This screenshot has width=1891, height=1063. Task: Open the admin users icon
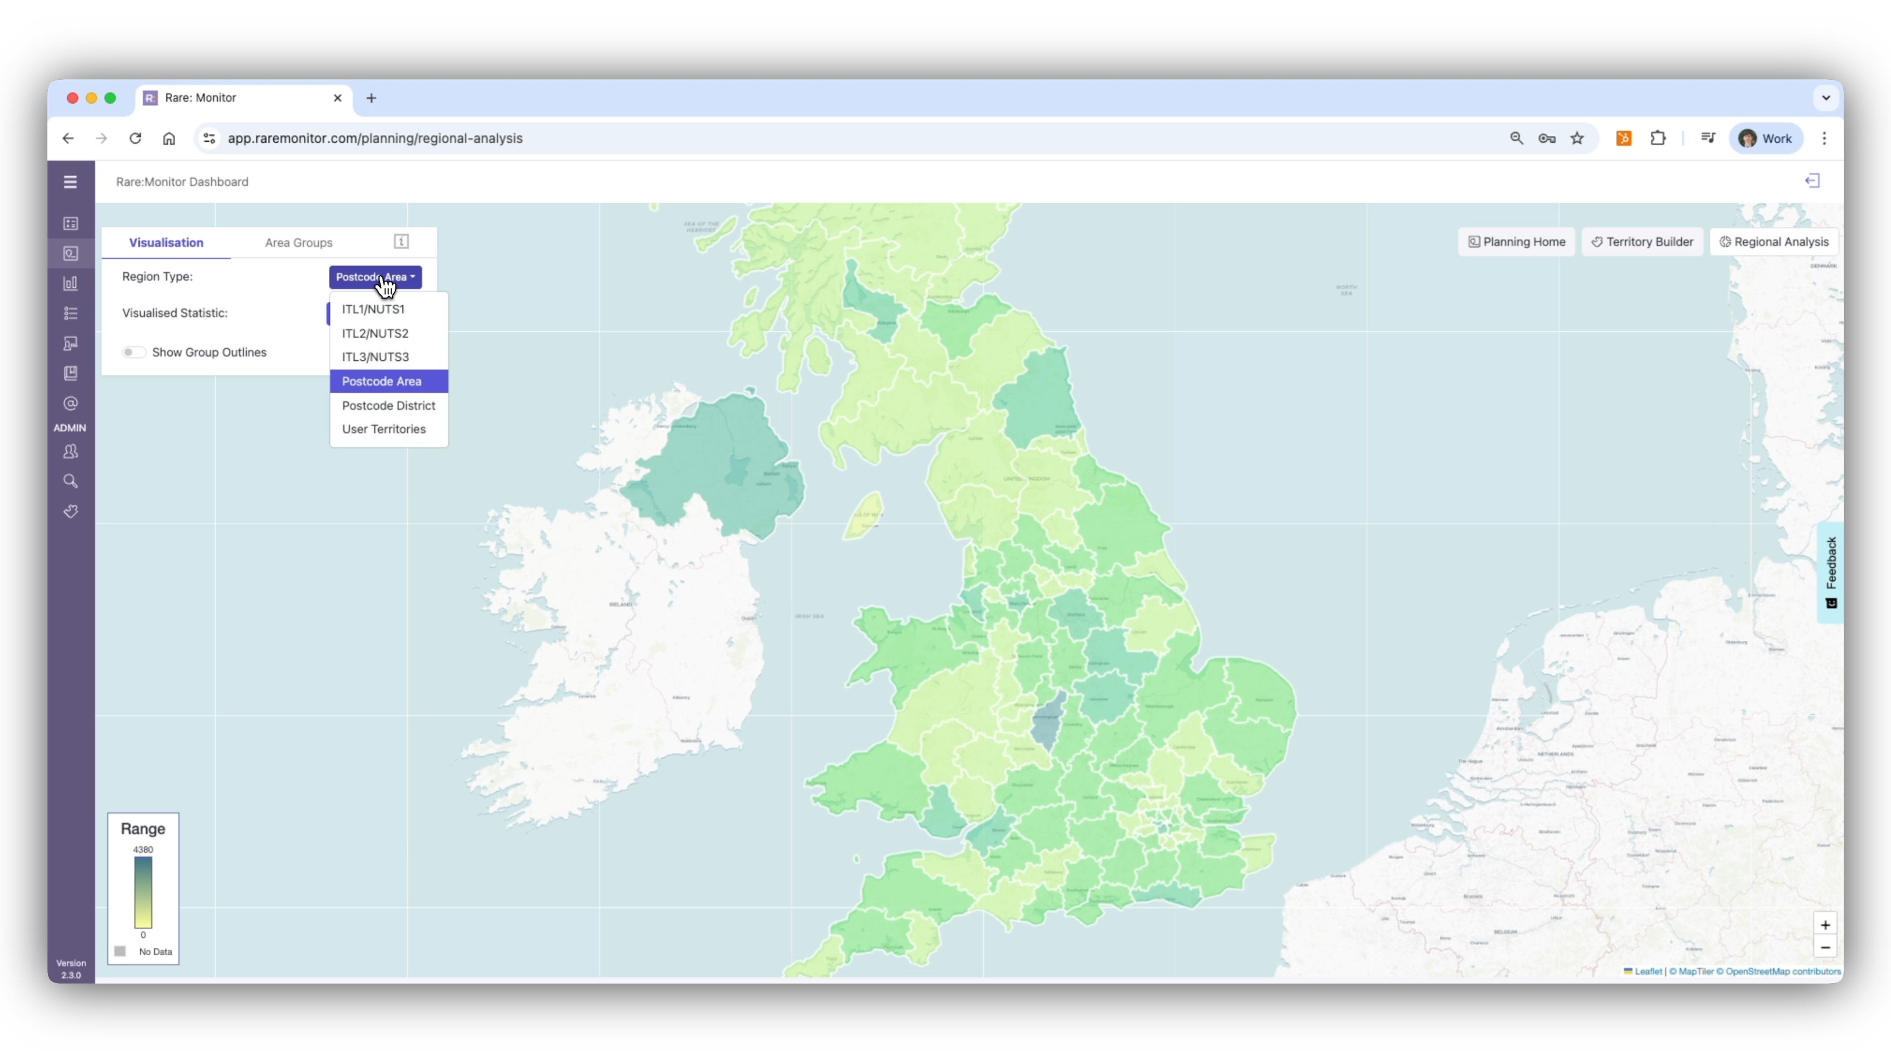[70, 451]
